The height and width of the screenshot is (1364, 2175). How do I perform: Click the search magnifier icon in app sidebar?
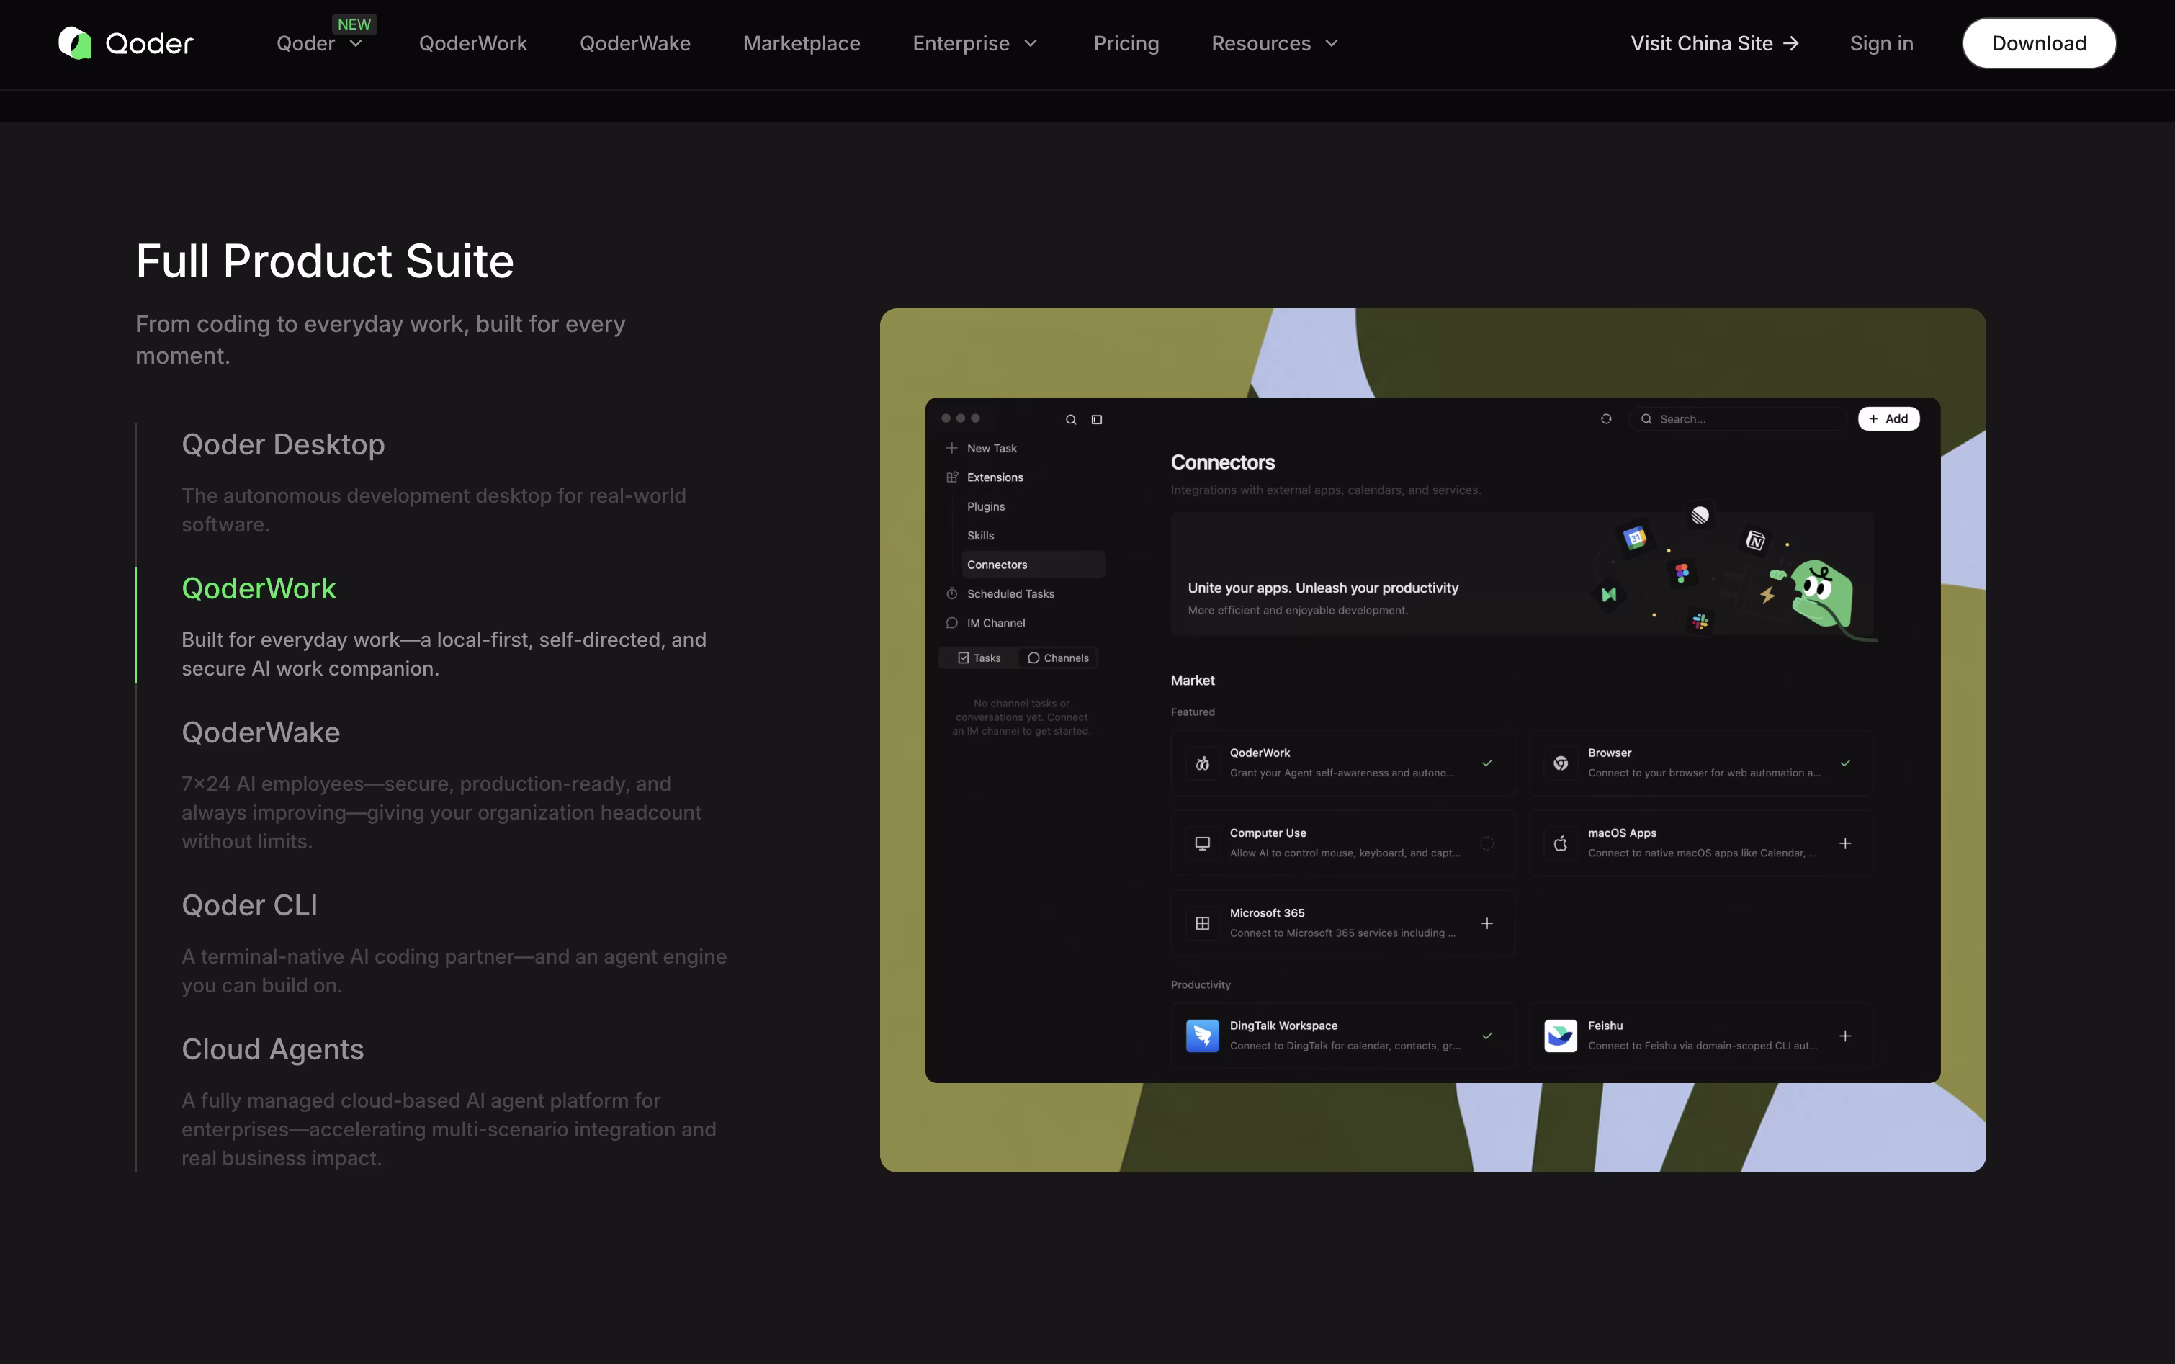point(1071,419)
